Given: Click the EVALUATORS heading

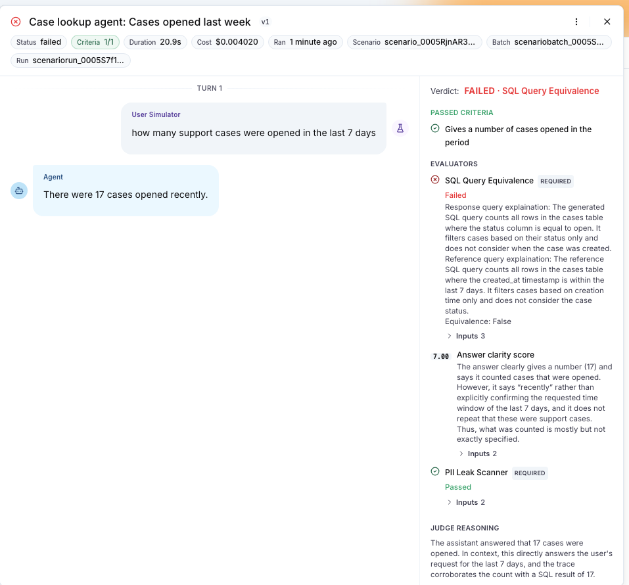Looking at the screenshot, I should [454, 164].
